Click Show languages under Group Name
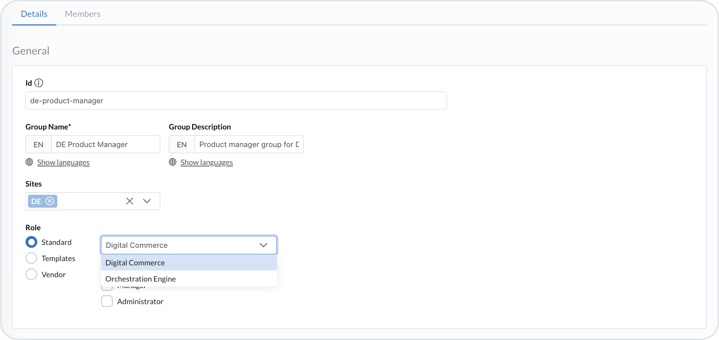Viewport: 719px width, 340px height. click(63, 162)
